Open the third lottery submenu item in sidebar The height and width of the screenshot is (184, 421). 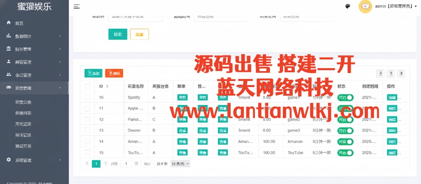[x=23, y=124]
